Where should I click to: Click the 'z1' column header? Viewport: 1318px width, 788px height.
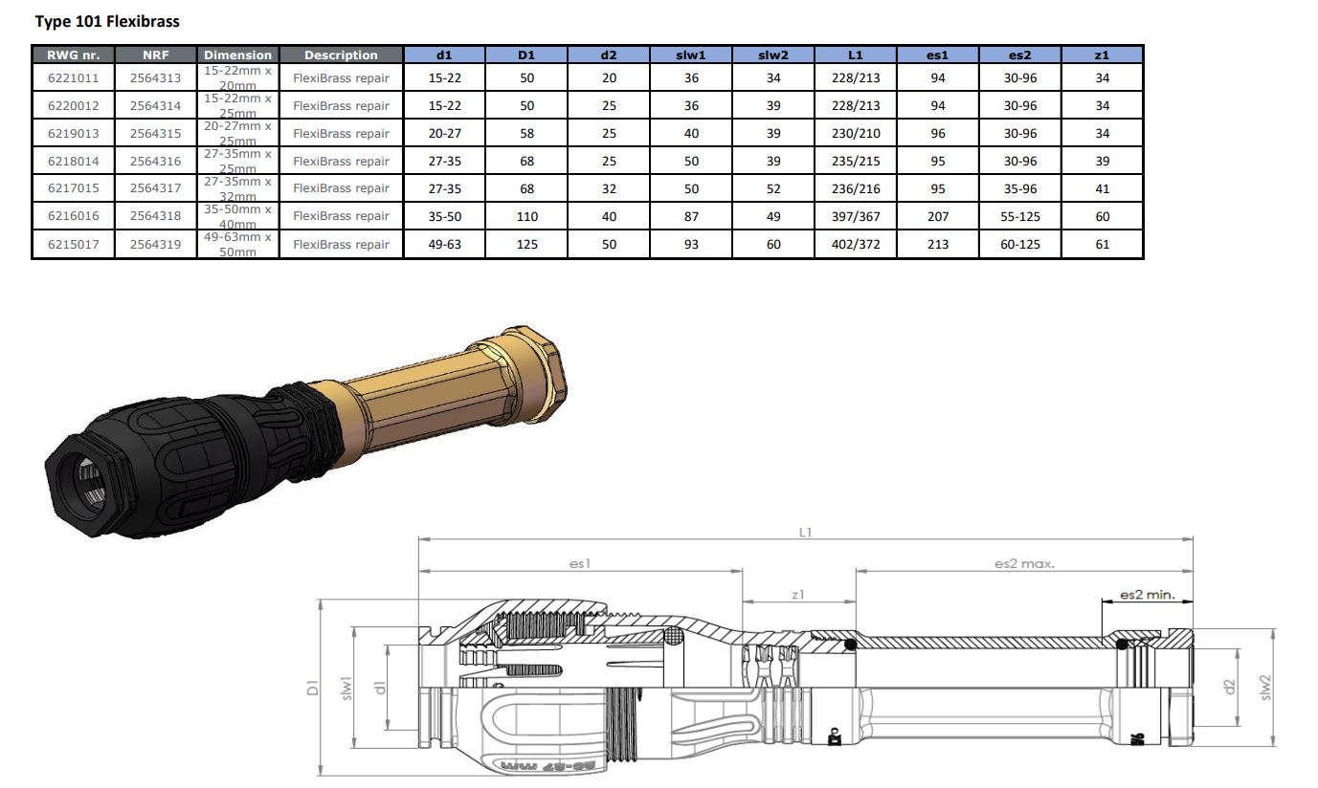(1102, 55)
